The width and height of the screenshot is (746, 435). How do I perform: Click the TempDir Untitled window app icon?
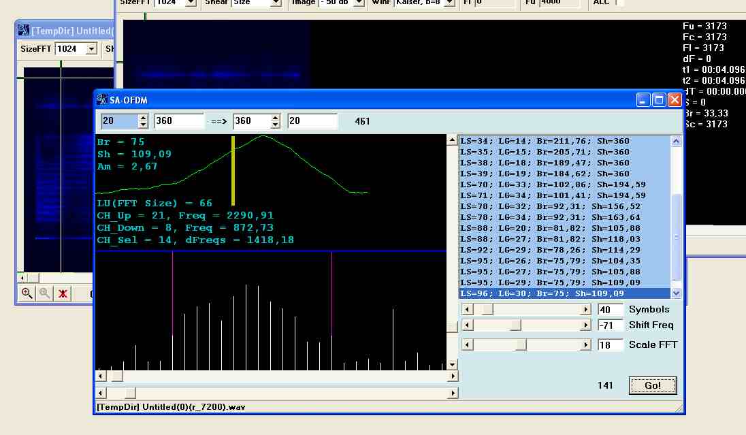(x=23, y=30)
